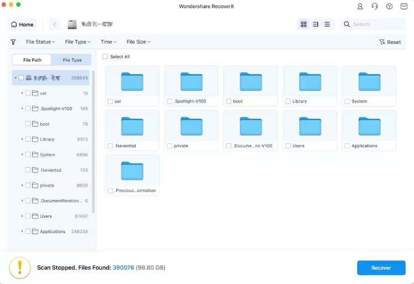
Task: Click the Applications count 246239
Action: tap(79, 232)
